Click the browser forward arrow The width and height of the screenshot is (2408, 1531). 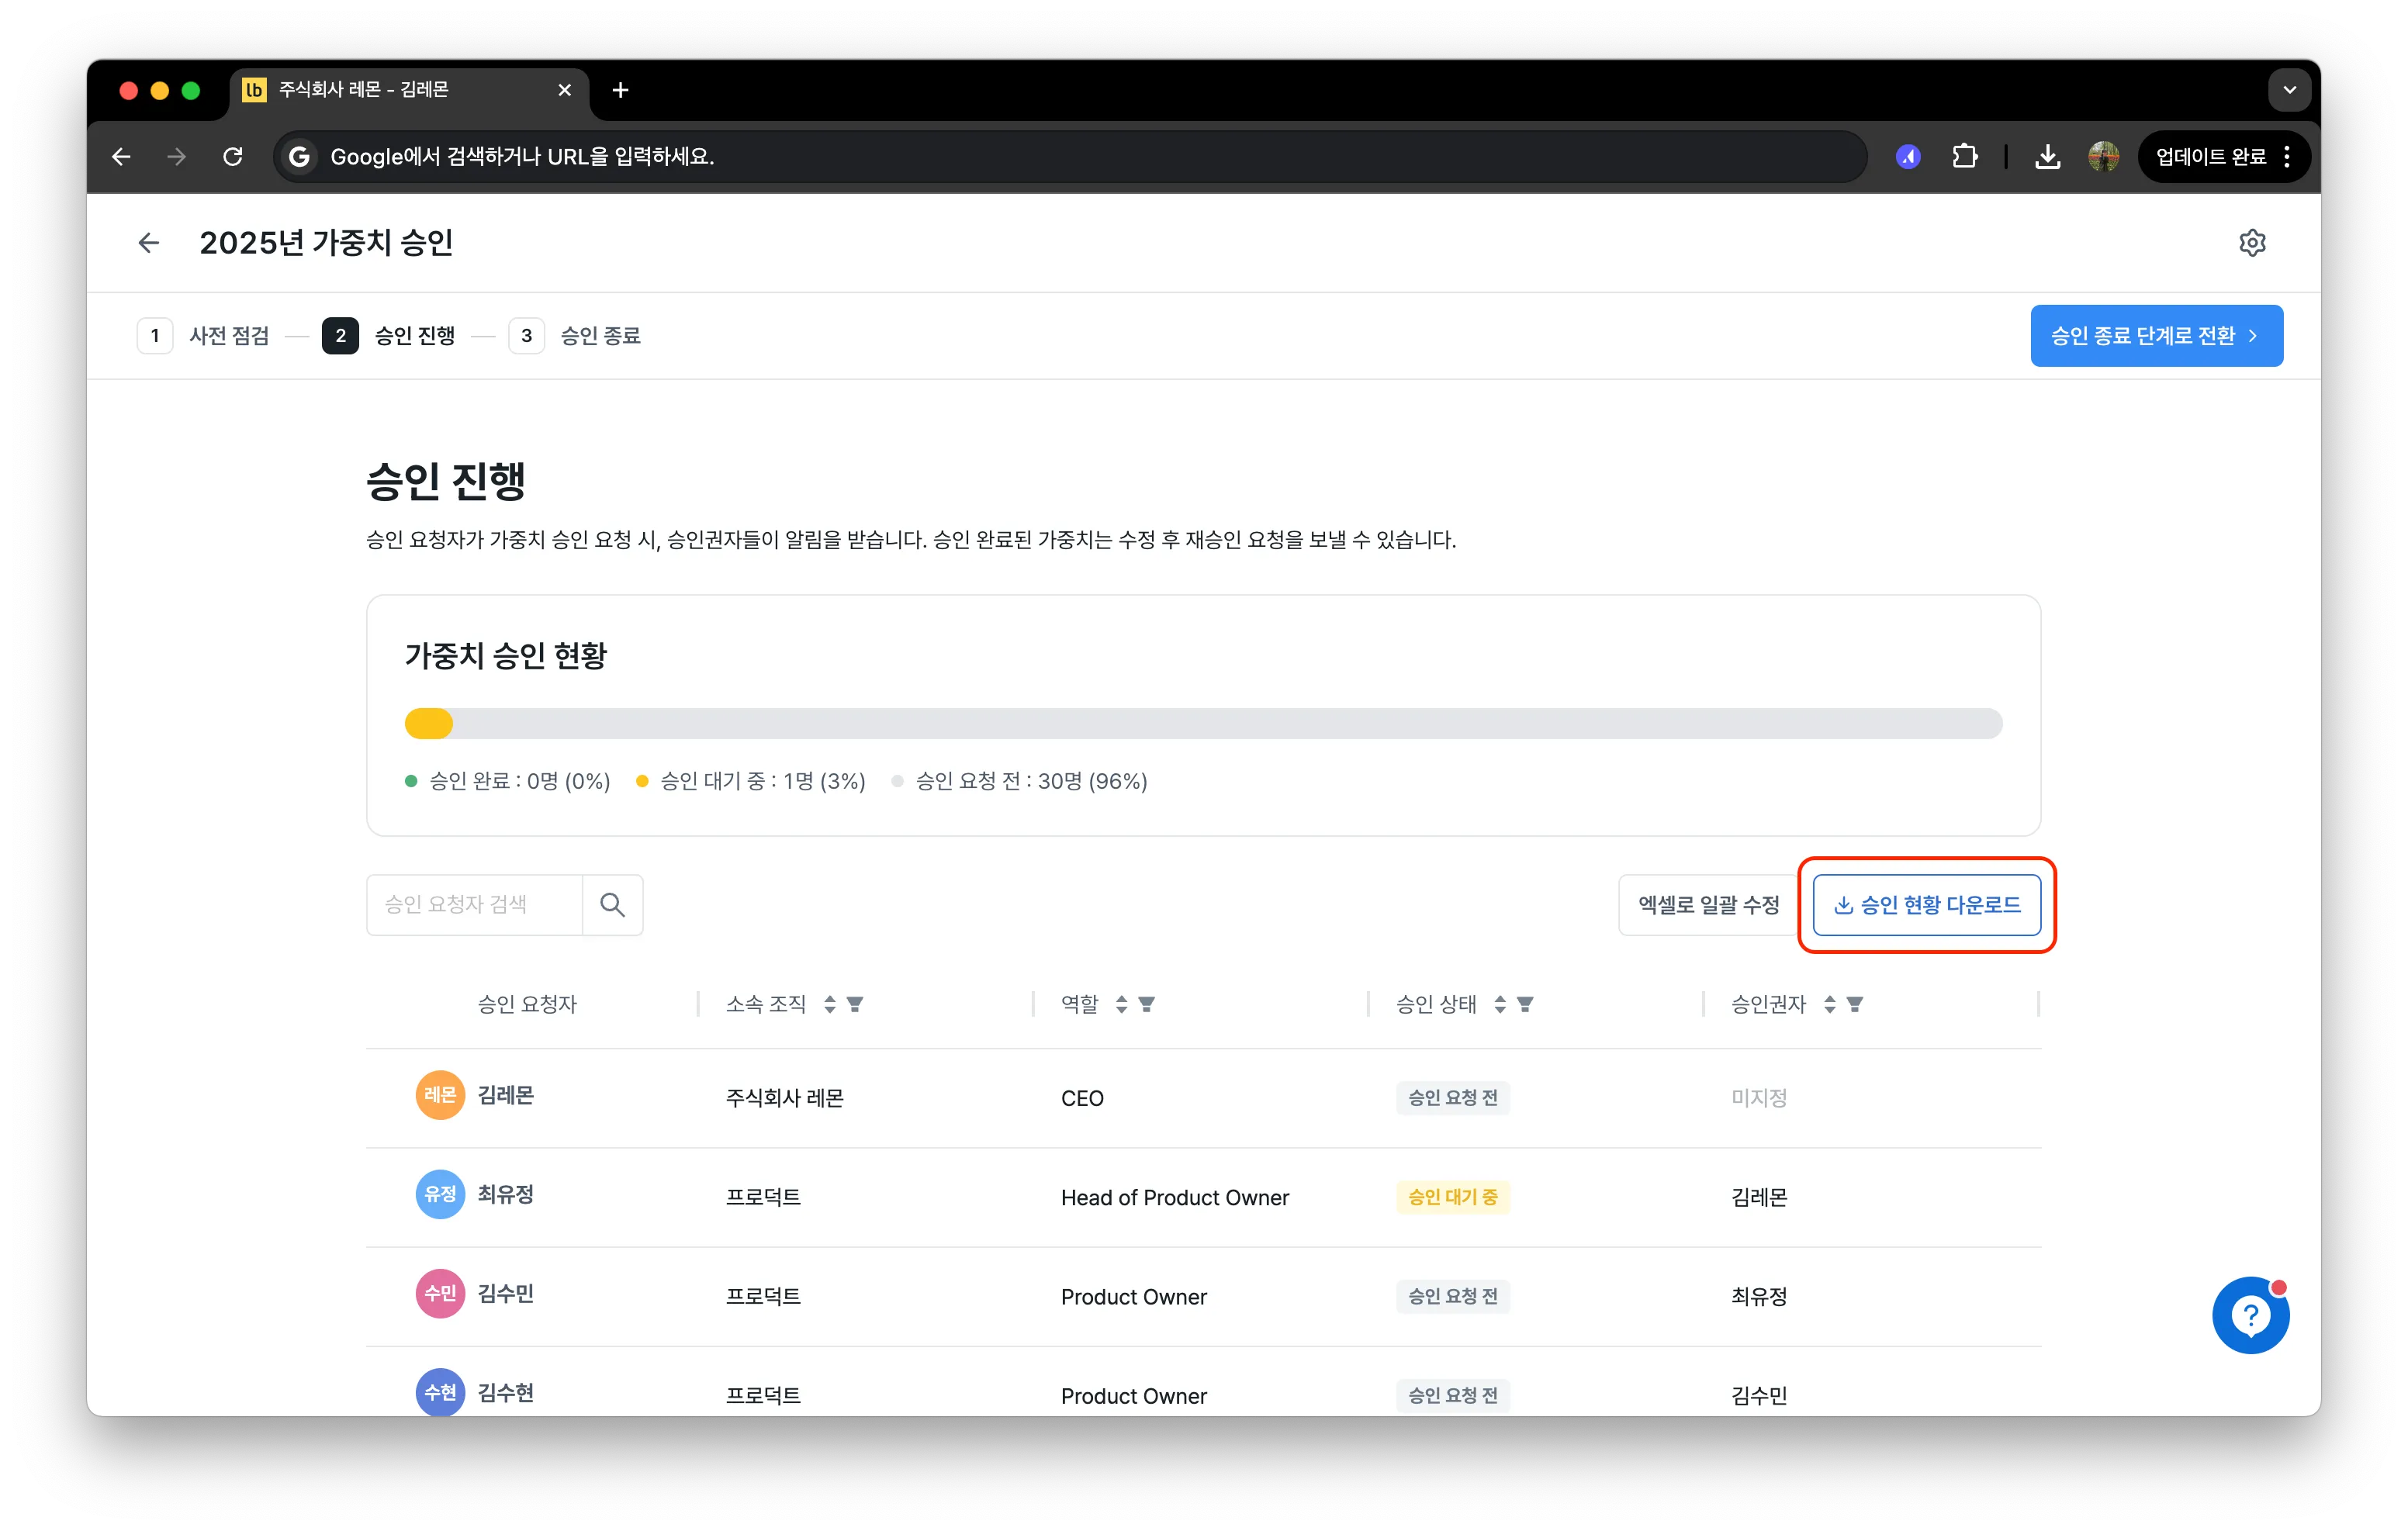tap(176, 156)
